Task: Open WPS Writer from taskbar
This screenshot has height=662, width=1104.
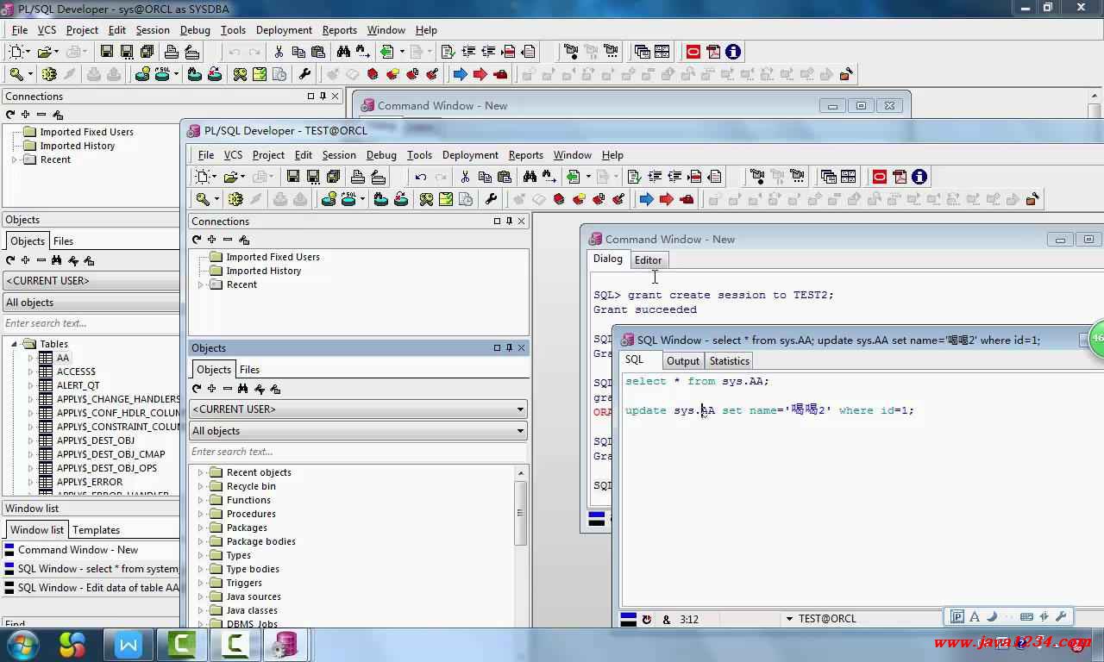Action: pos(129,645)
